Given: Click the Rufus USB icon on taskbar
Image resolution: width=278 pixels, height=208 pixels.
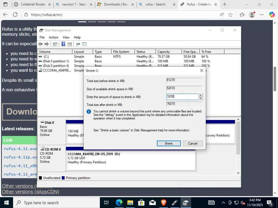Looking at the screenshot, I should [x=175, y=203].
